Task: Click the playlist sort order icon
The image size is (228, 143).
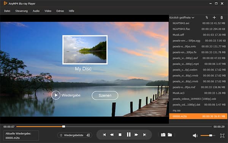Action: click(x=207, y=17)
